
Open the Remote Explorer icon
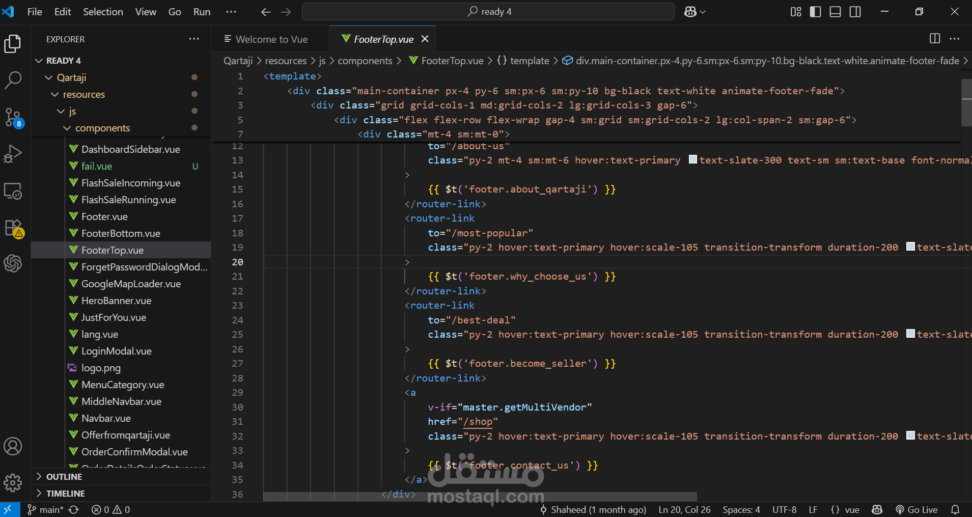(13, 191)
